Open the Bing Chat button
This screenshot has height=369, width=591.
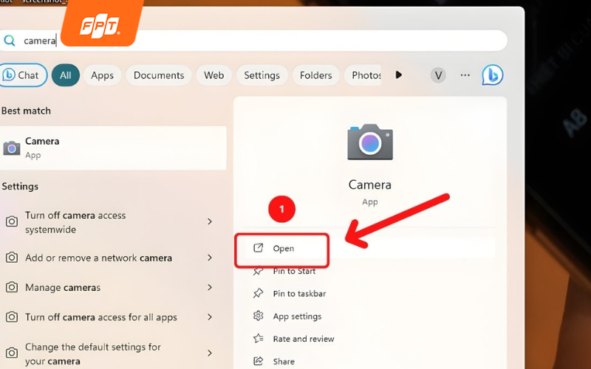point(22,75)
